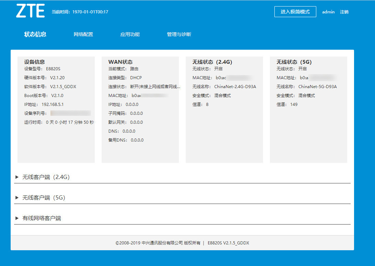Click the 备用DNS value 0.0.0.0
Screen dimensions: 375x266
click(137, 140)
